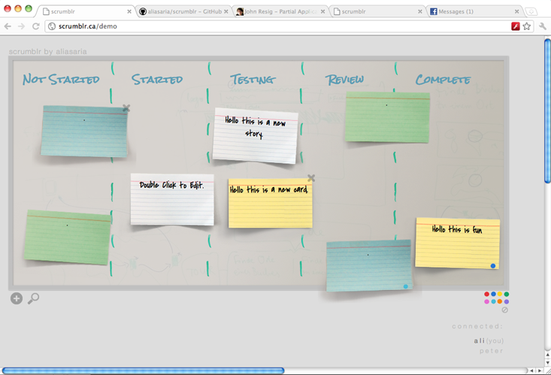Select the 'Double Click to Edit.' card
551x375 pixels.
click(x=172, y=199)
